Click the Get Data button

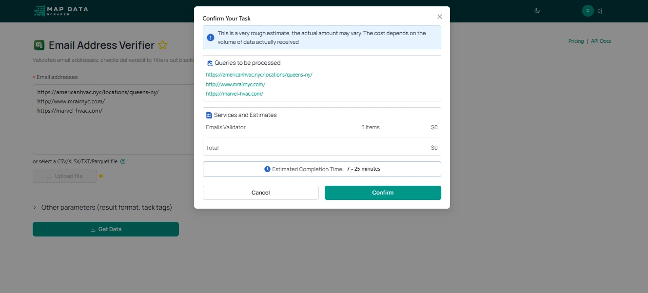106,229
